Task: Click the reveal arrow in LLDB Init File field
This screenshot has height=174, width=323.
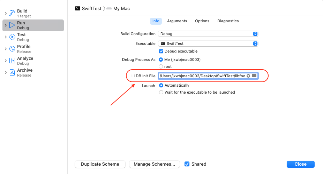Action: point(248,76)
